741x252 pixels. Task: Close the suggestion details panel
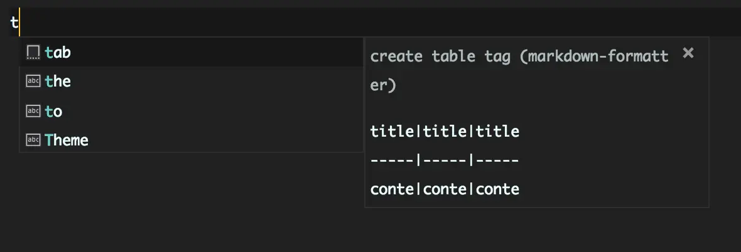pos(688,53)
